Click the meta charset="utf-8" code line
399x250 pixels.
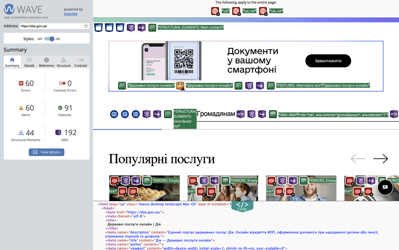point(126,216)
